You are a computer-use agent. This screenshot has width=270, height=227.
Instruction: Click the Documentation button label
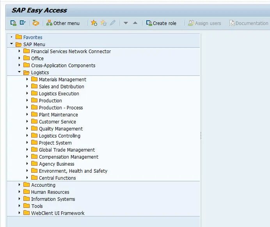point(252,23)
